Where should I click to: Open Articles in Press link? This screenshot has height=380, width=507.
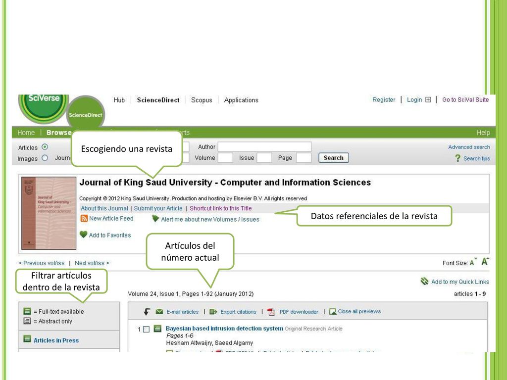56,340
